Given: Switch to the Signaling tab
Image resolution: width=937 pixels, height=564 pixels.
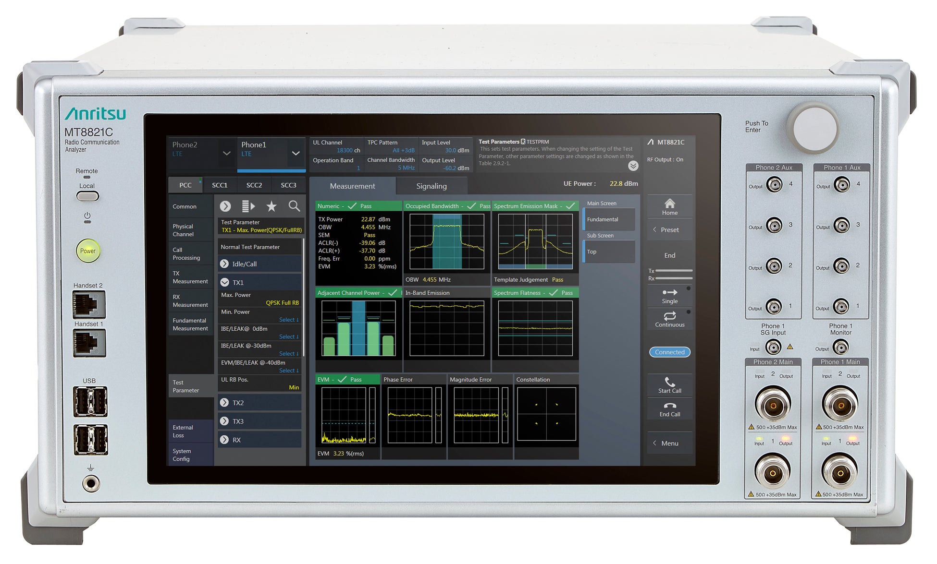Looking at the screenshot, I should point(431,186).
